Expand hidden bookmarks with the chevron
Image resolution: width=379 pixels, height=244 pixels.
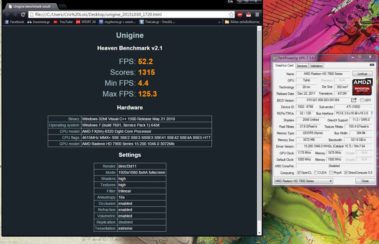(219, 22)
